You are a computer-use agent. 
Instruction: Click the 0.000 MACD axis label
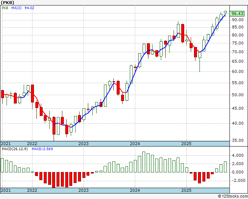[238, 172]
